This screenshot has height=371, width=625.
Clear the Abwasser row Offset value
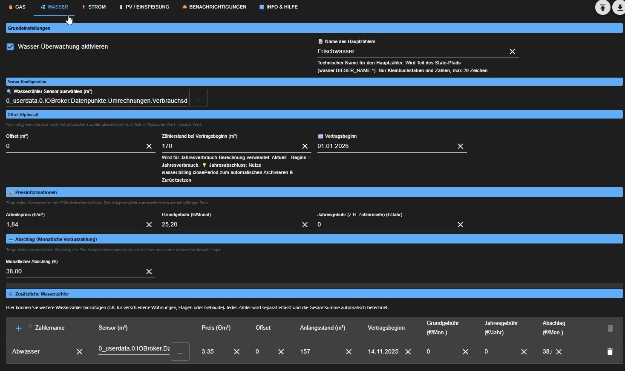281,352
